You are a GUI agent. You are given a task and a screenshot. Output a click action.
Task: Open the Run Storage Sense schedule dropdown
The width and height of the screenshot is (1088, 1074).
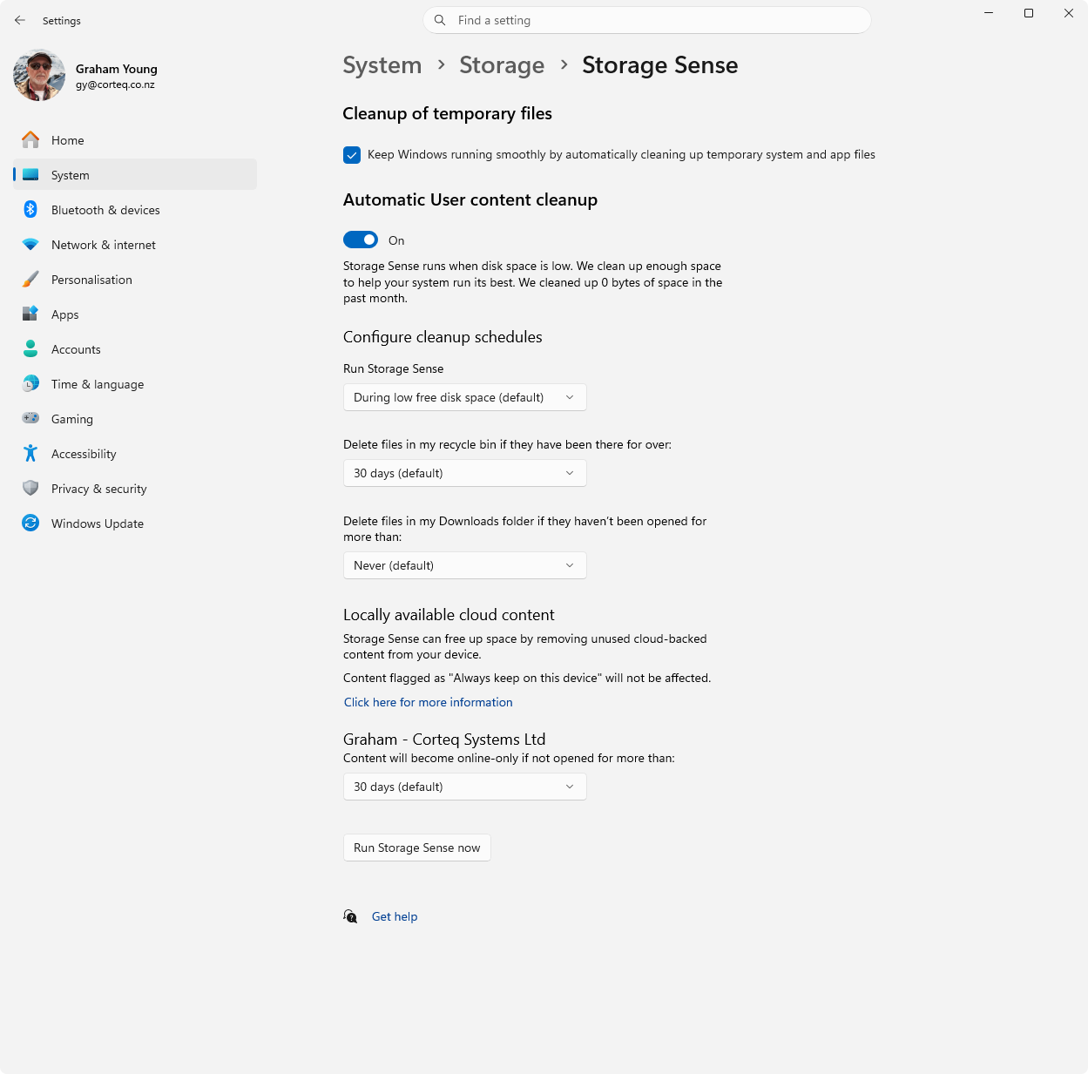click(465, 397)
